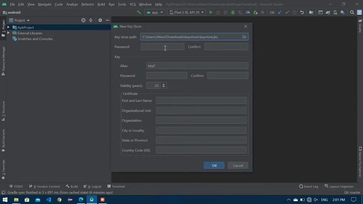Open the SDK Manager icon
This screenshot has height=204, width=363.
(343, 12)
